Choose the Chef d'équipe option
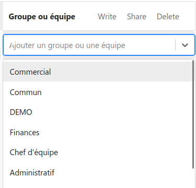Image resolution: width=196 pixels, height=188 pixels. 97,152
